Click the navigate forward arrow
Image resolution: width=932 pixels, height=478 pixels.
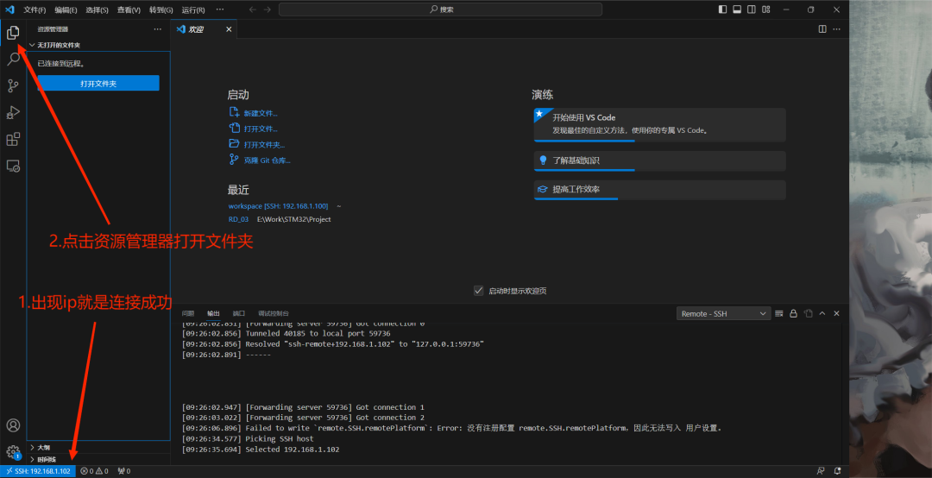pyautogui.click(x=268, y=9)
